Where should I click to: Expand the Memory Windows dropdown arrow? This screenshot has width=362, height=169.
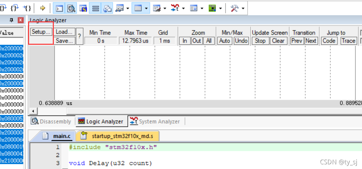[x=146, y=9]
